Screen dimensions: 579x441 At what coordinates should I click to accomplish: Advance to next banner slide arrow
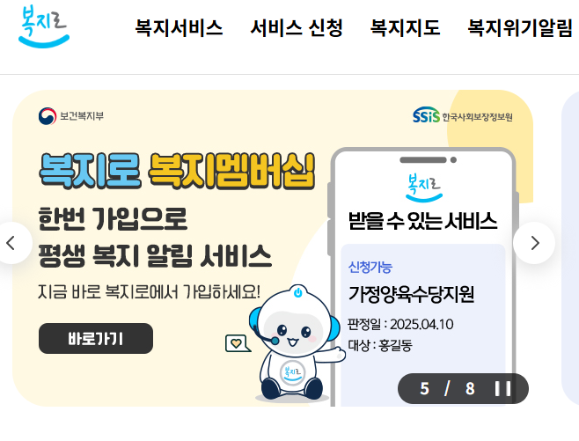click(x=534, y=243)
